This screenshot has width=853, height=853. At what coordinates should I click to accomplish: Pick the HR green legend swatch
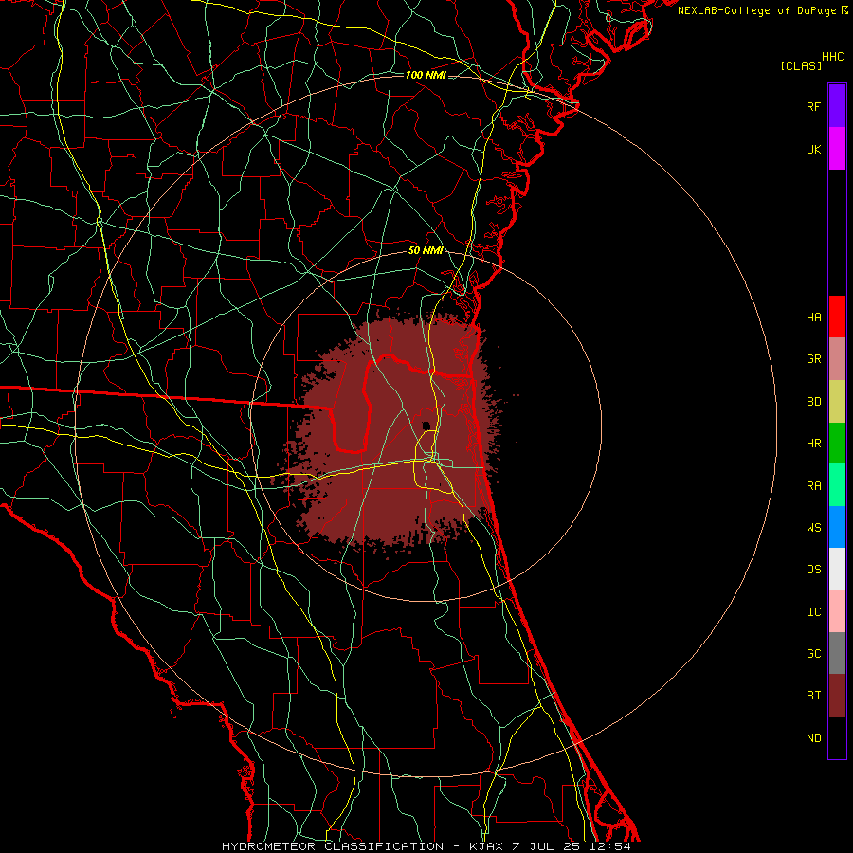point(837,444)
